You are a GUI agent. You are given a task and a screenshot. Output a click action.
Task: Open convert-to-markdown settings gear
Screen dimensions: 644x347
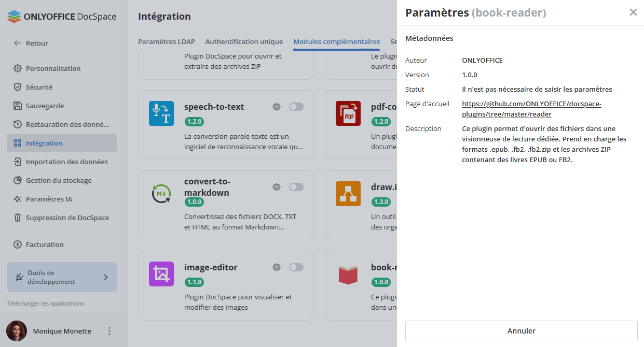[277, 187]
